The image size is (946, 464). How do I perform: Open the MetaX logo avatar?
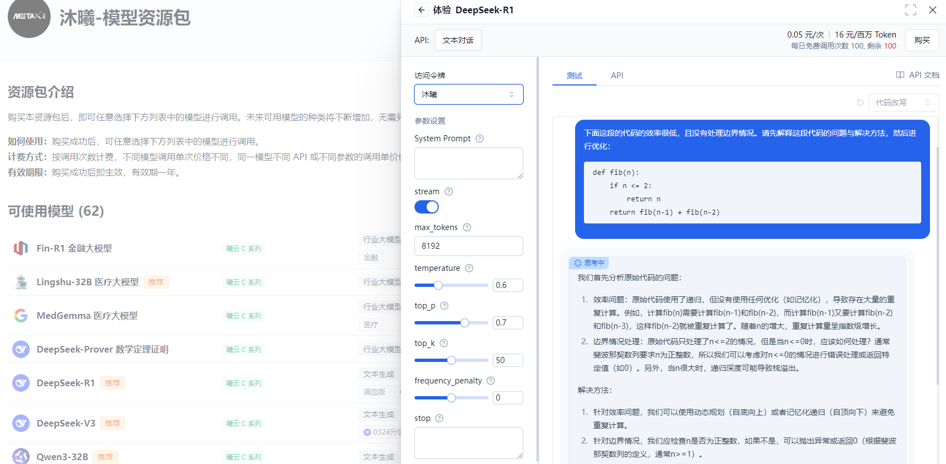click(29, 17)
